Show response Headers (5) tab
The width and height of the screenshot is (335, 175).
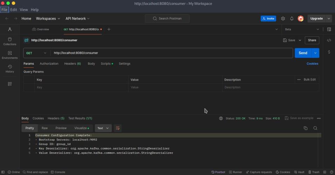point(56,118)
